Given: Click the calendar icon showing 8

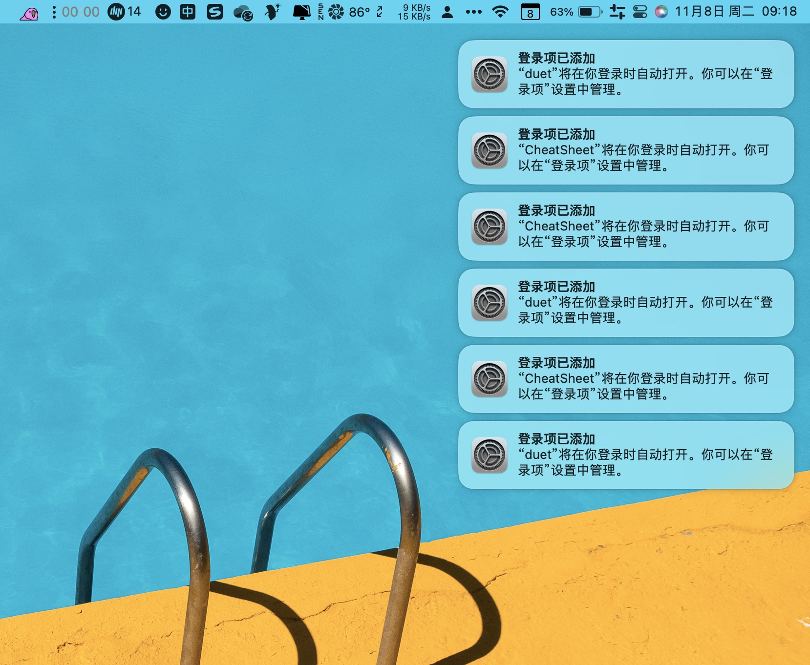Looking at the screenshot, I should point(530,12).
